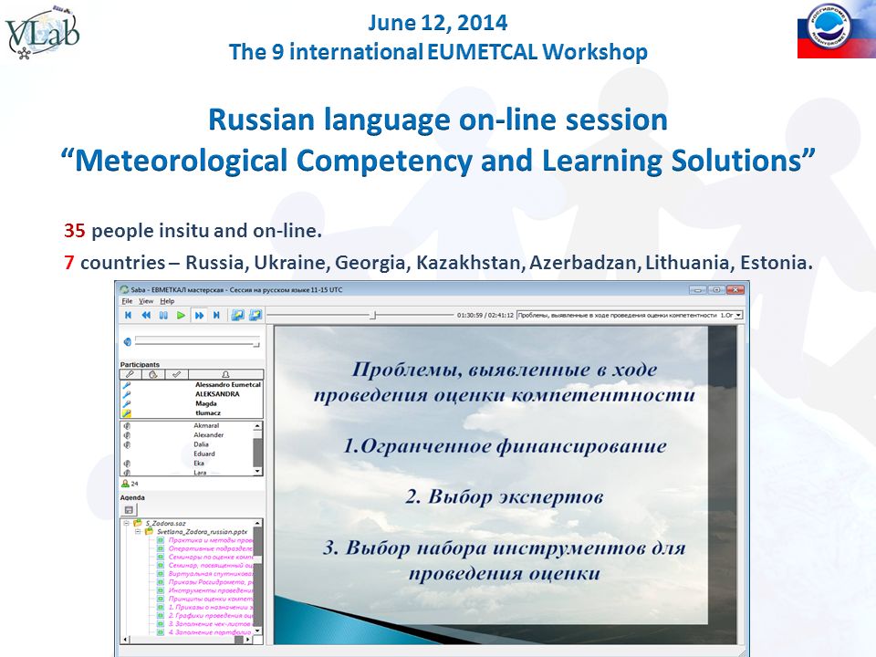Image resolution: width=876 pixels, height=657 pixels.
Task: Select the S_Zadora.saz agenda item
Action: [165, 523]
